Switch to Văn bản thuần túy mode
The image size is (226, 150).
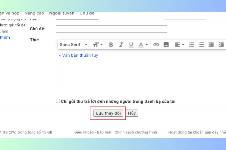(79, 55)
